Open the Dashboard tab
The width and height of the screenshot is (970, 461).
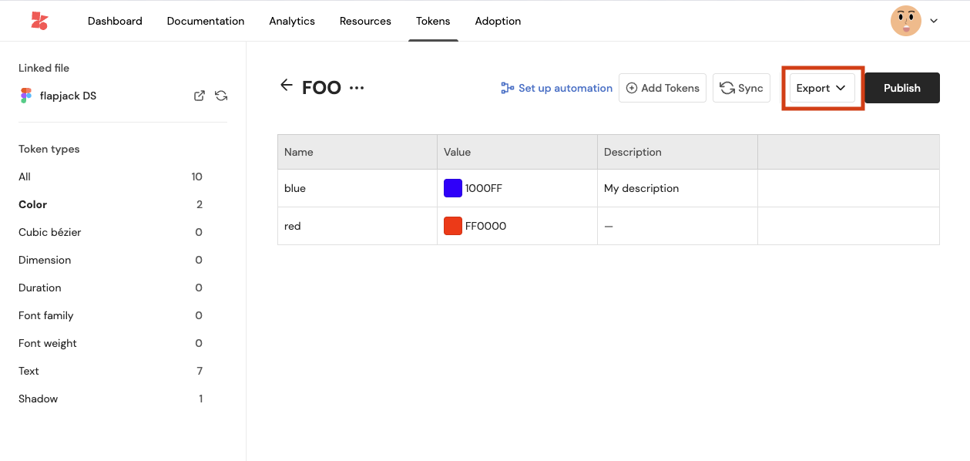click(x=115, y=21)
